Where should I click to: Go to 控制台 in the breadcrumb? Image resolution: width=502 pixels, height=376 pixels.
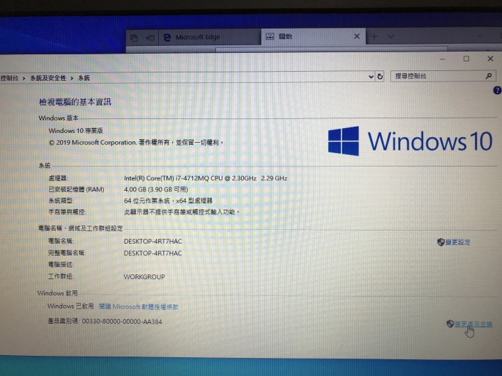(9, 78)
